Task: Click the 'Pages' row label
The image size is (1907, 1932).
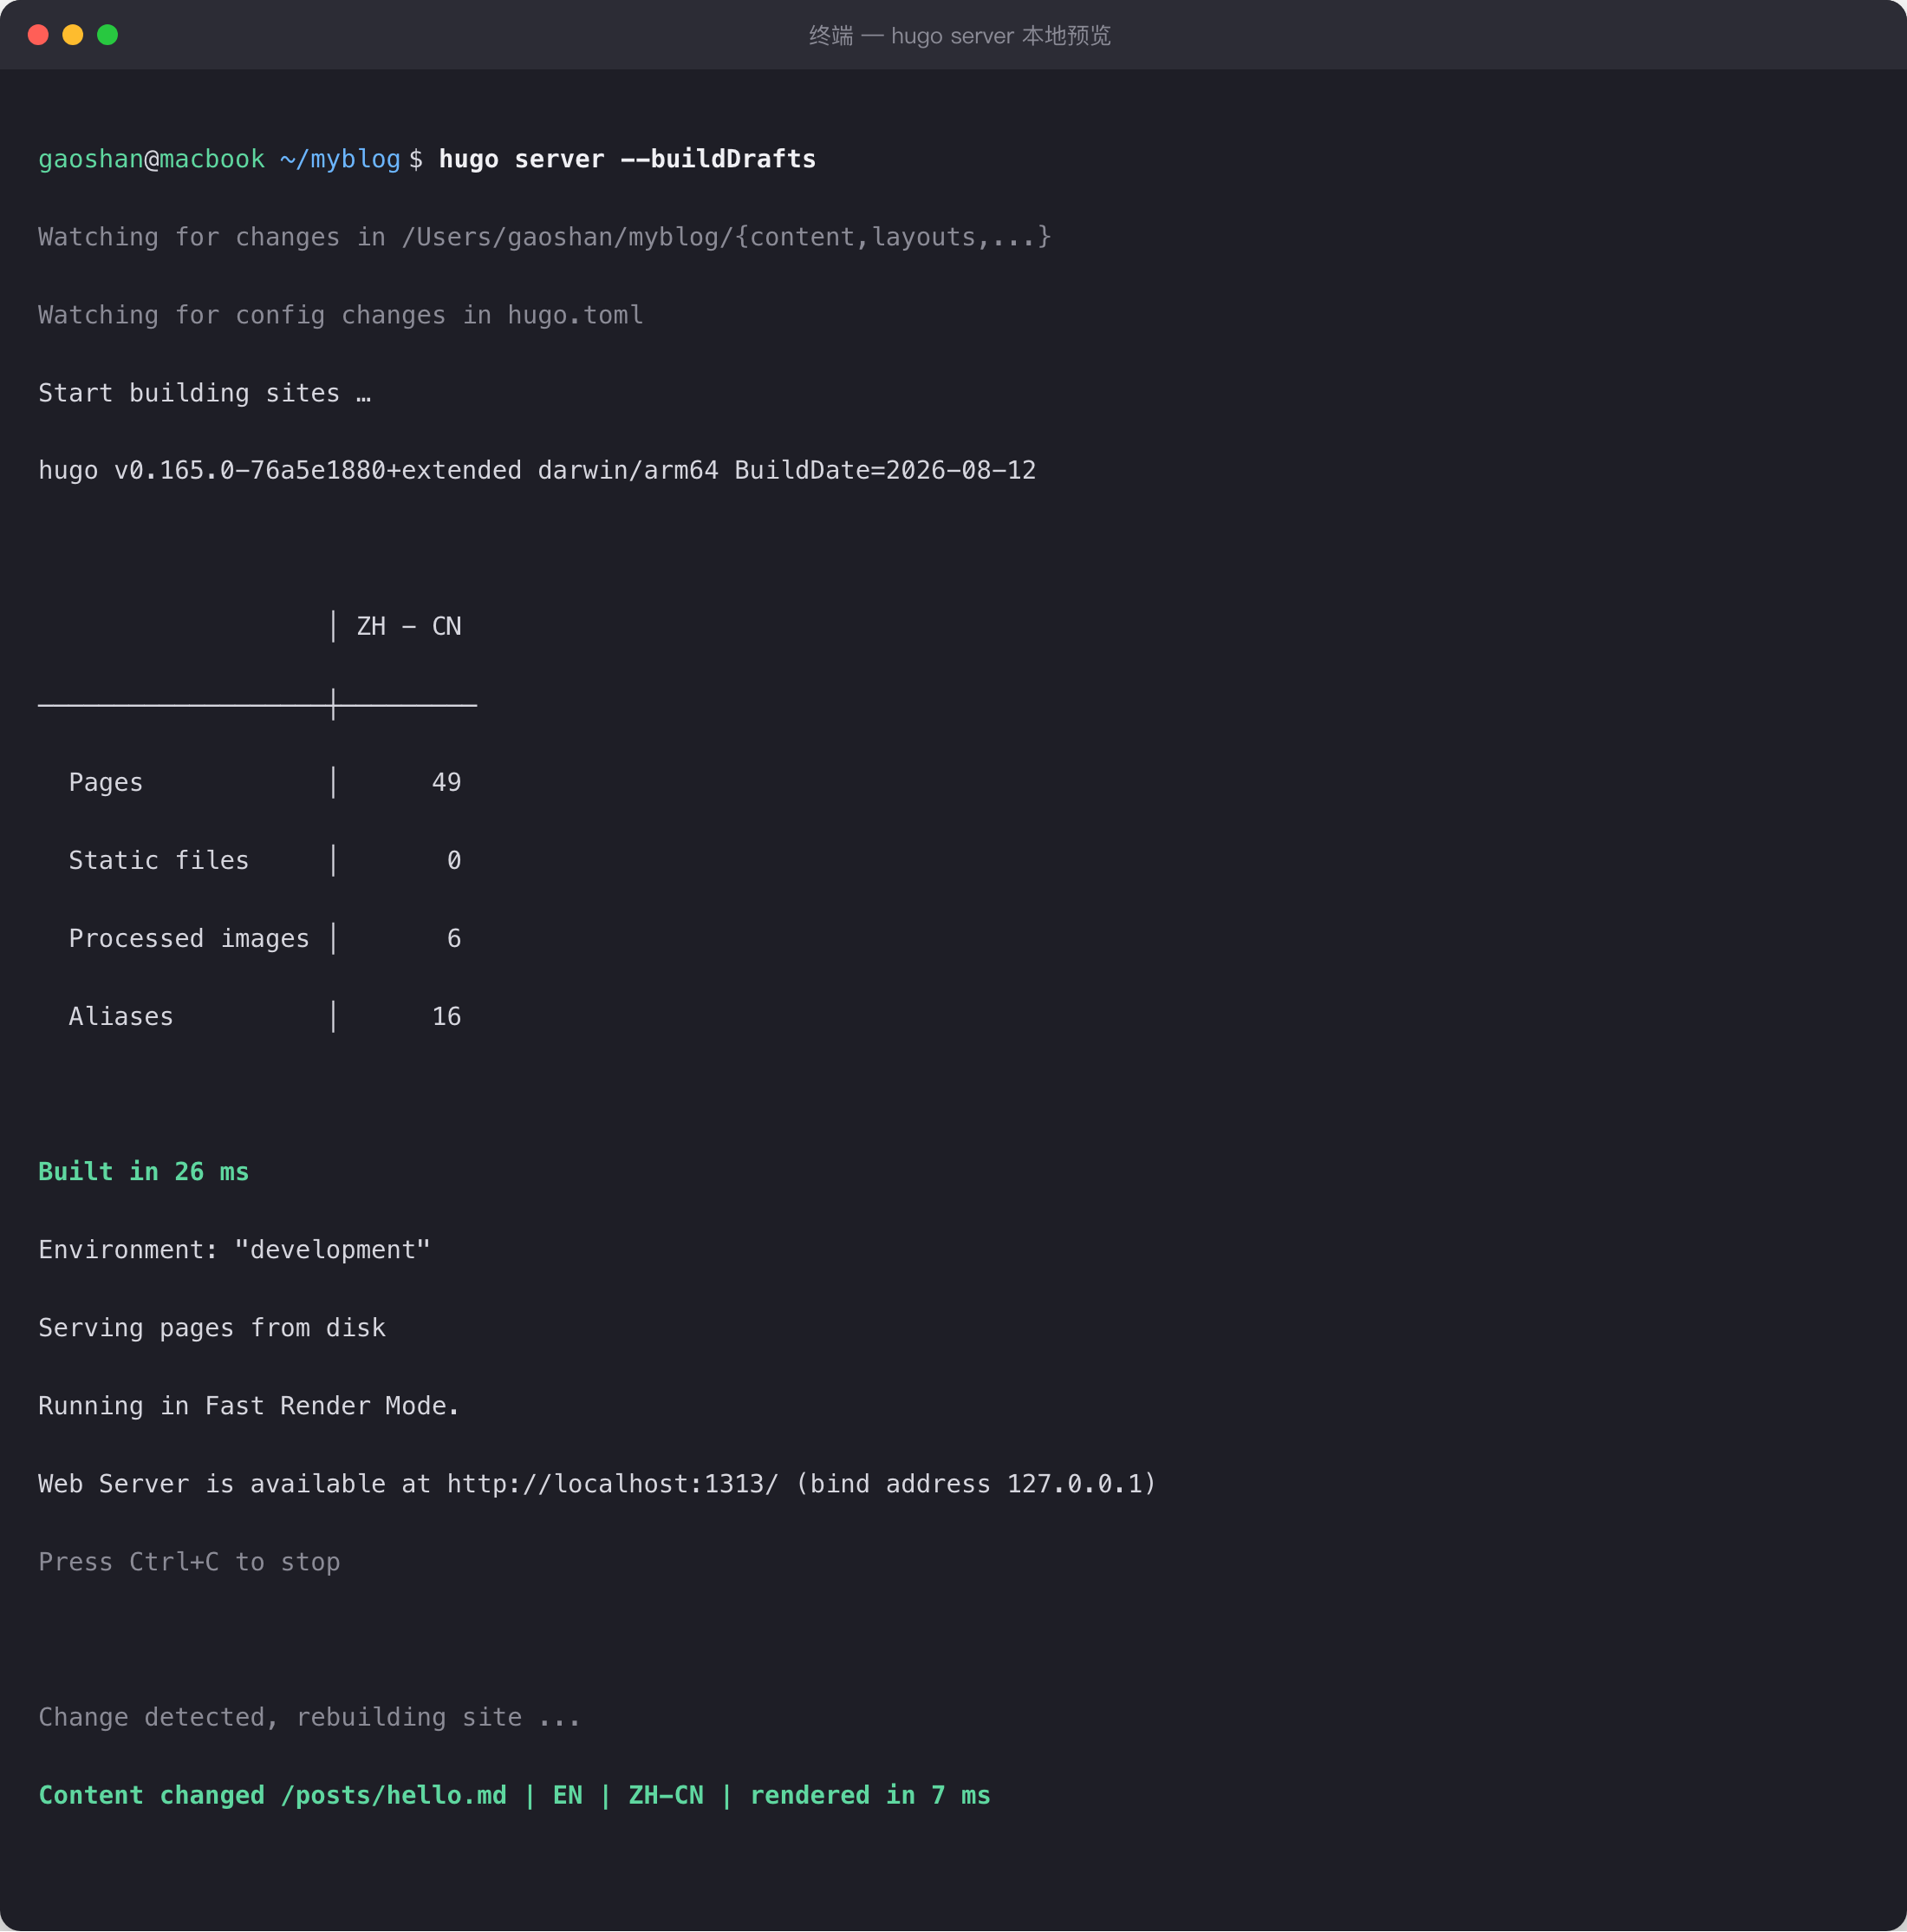Action: click(x=106, y=782)
